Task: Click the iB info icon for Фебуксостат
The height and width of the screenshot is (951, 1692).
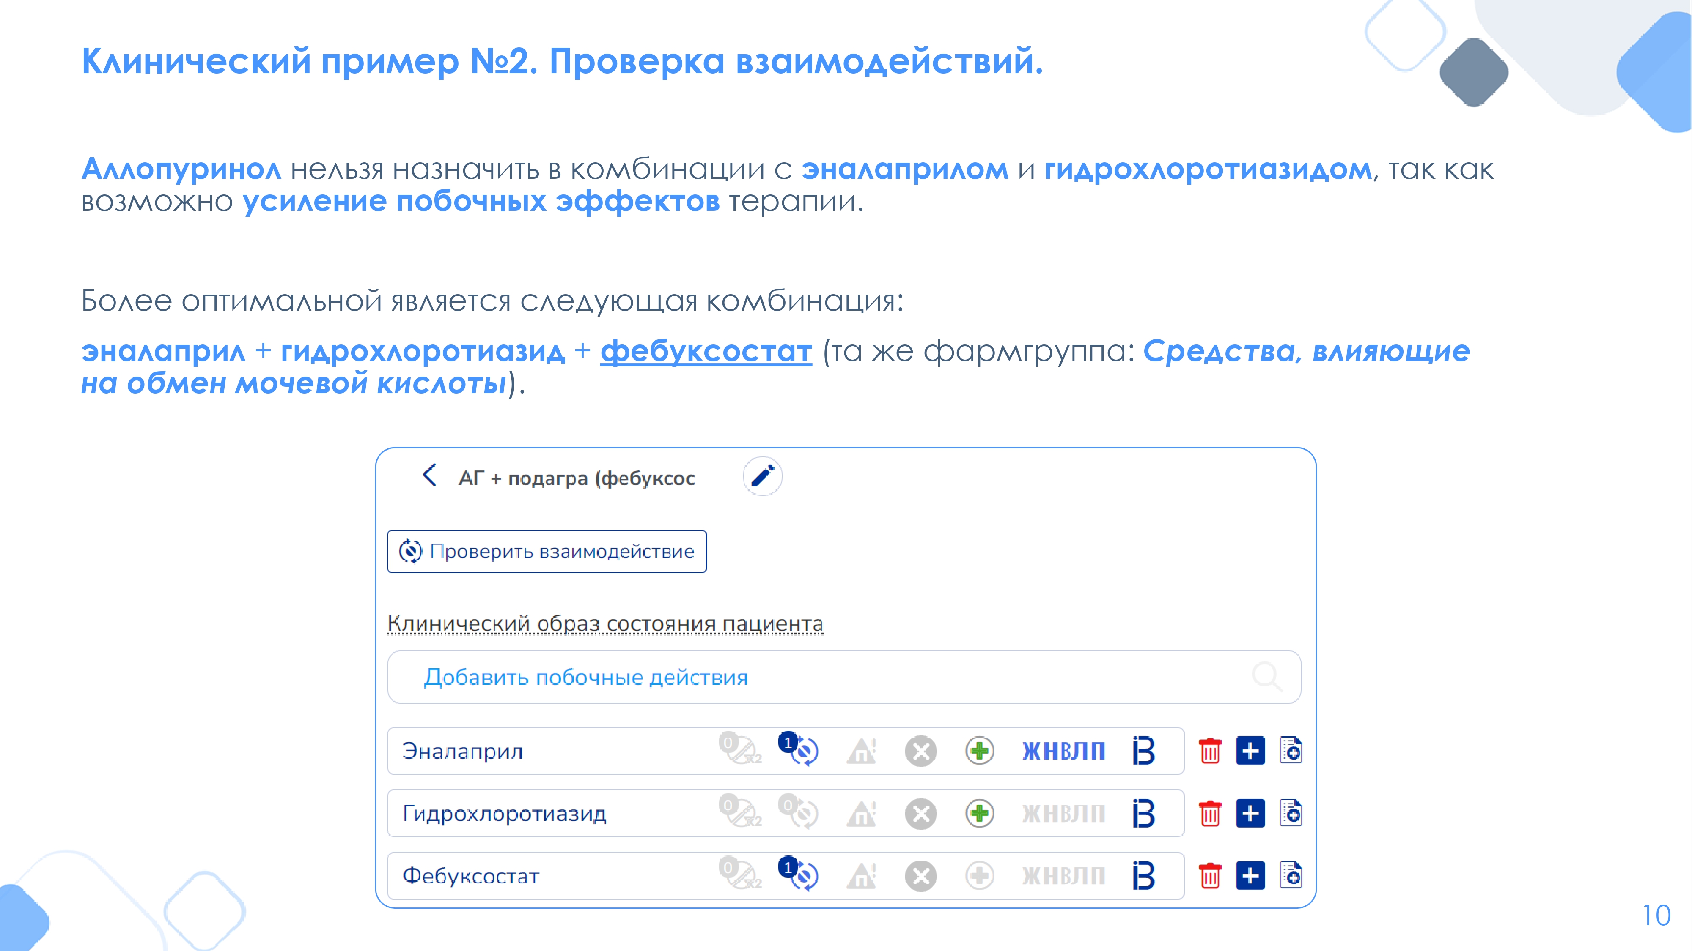Action: [x=1143, y=875]
